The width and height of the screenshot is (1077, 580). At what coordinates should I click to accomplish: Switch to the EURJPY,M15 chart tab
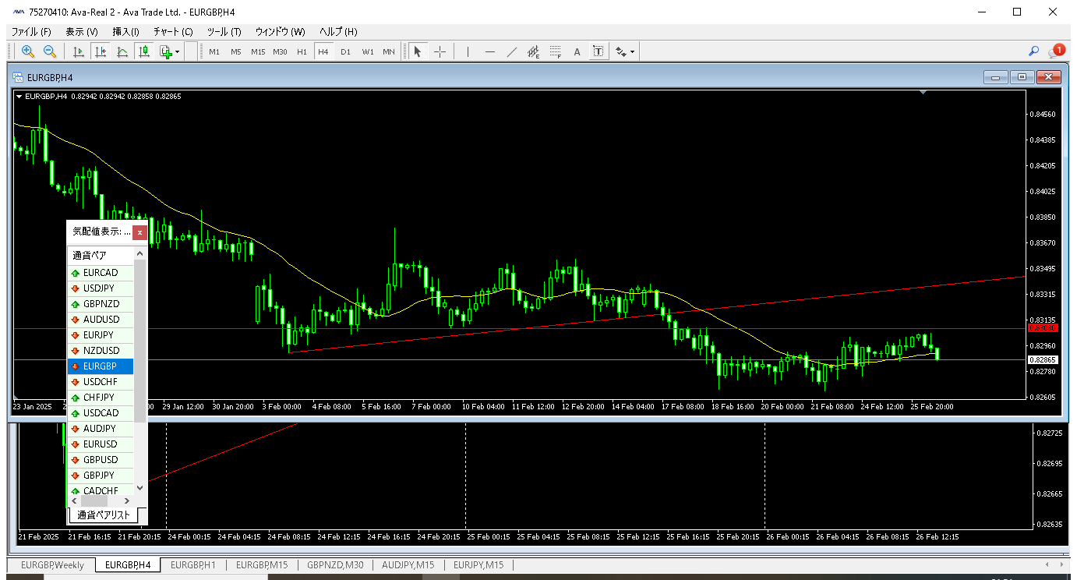click(x=478, y=565)
